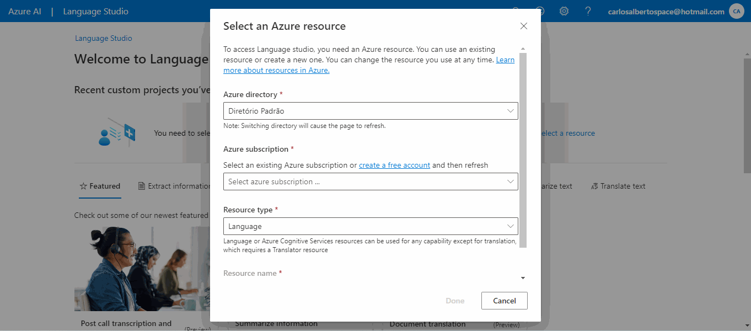Click the Cancel button
This screenshot has height=331, width=751.
click(505, 301)
